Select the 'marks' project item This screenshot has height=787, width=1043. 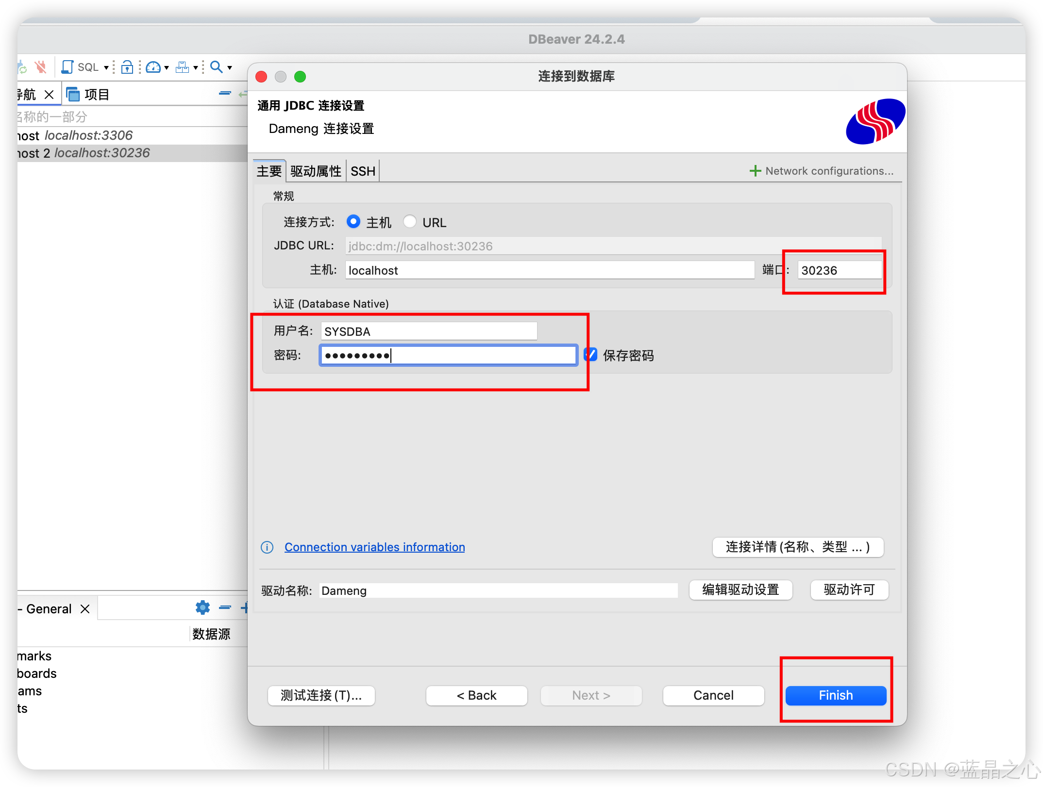[x=34, y=656]
